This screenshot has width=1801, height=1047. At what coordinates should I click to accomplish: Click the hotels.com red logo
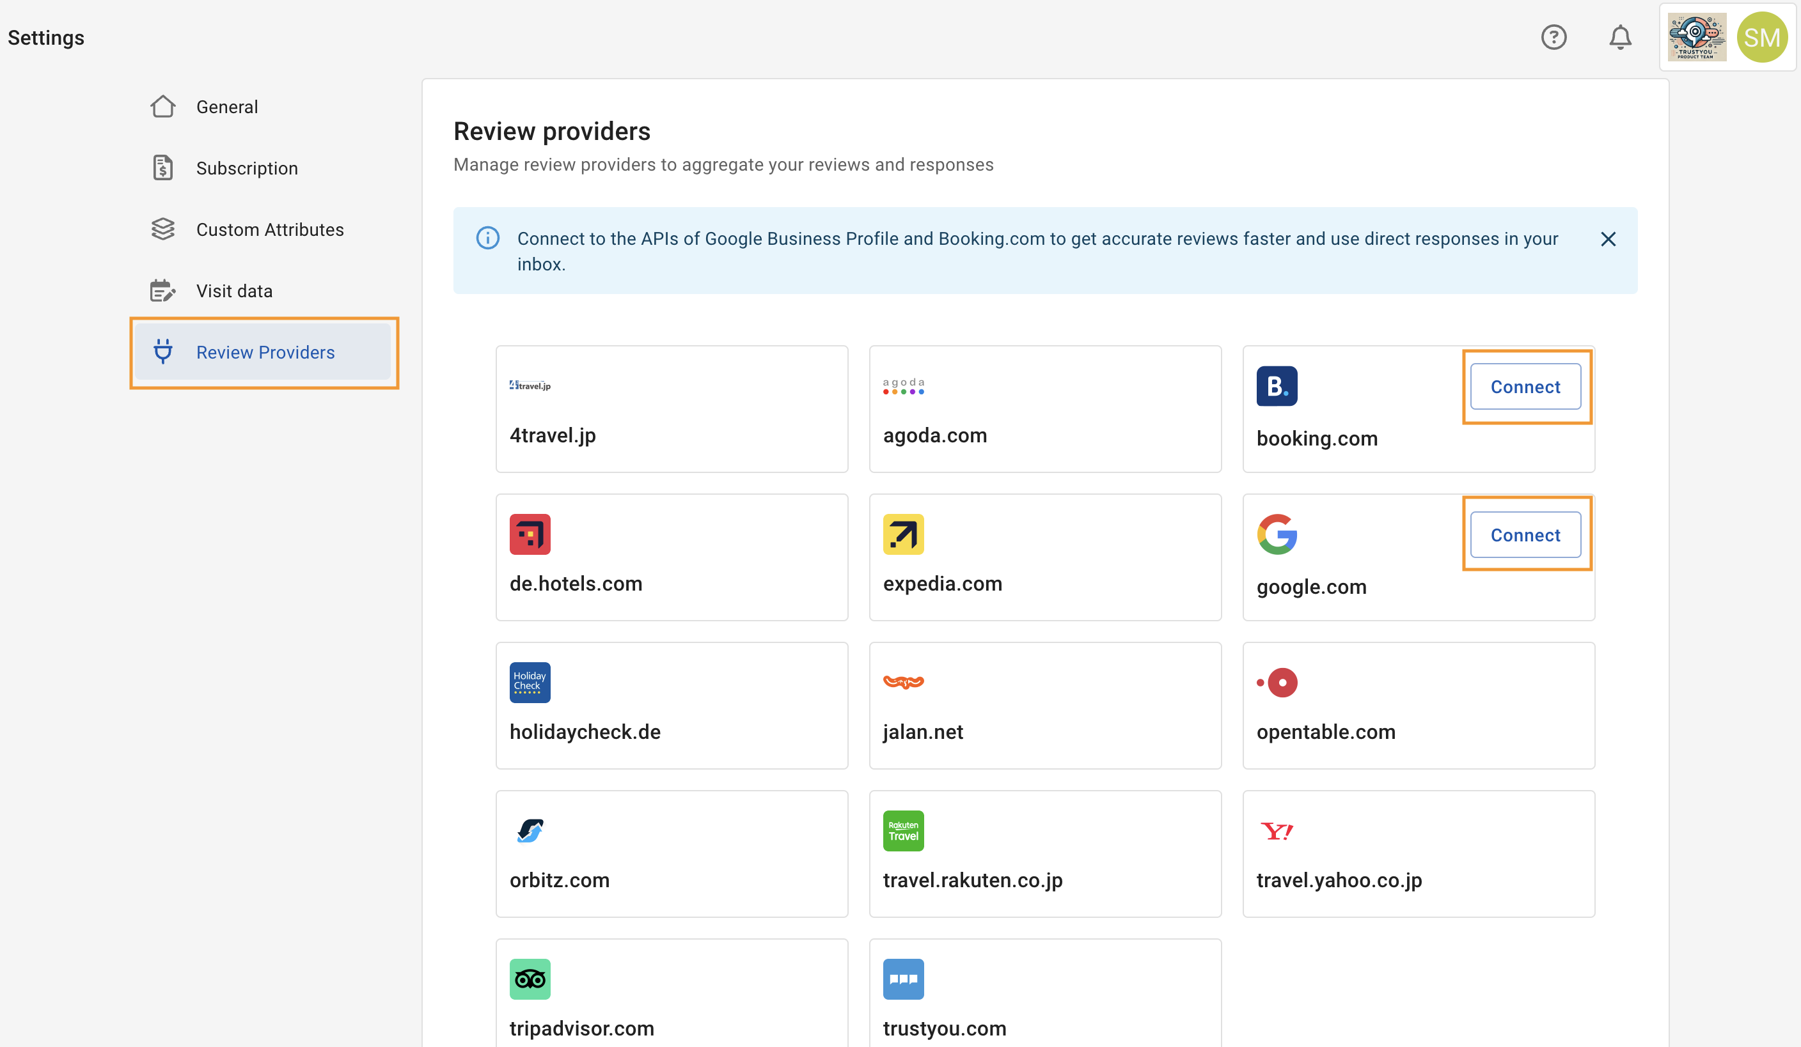(530, 534)
